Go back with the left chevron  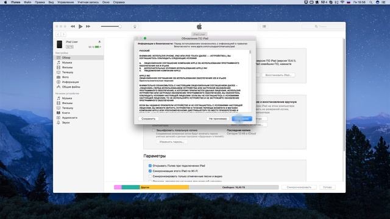pos(58,34)
